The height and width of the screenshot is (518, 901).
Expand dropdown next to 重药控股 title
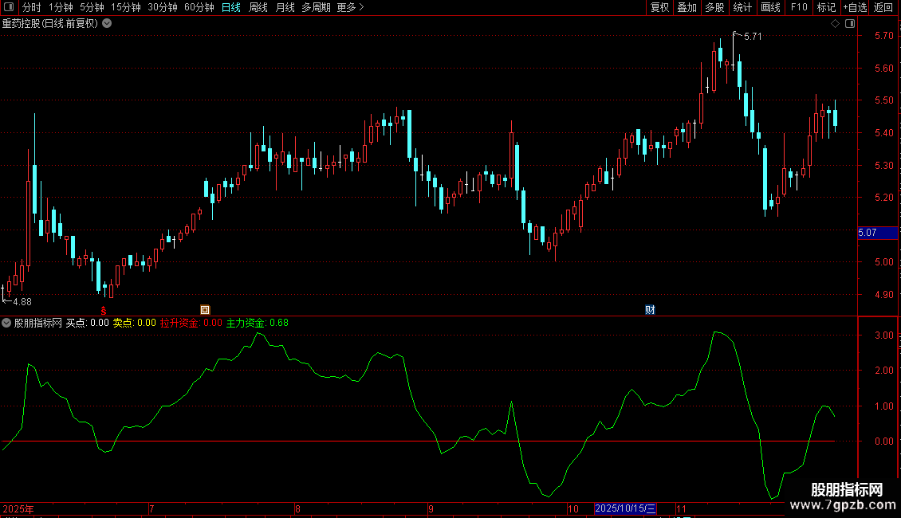[107, 24]
